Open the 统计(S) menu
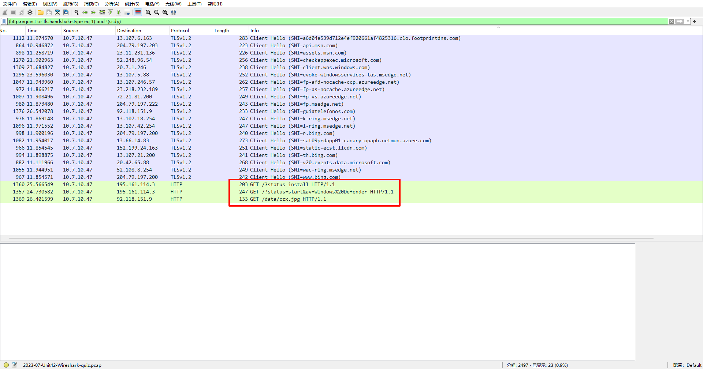Viewport: 703px width, 369px height. 132,4
